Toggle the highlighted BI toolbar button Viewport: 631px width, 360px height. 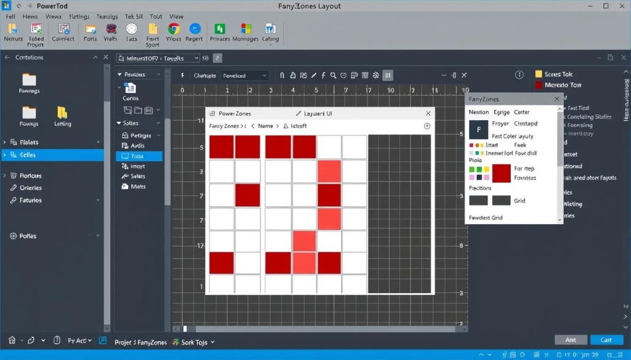388,75
